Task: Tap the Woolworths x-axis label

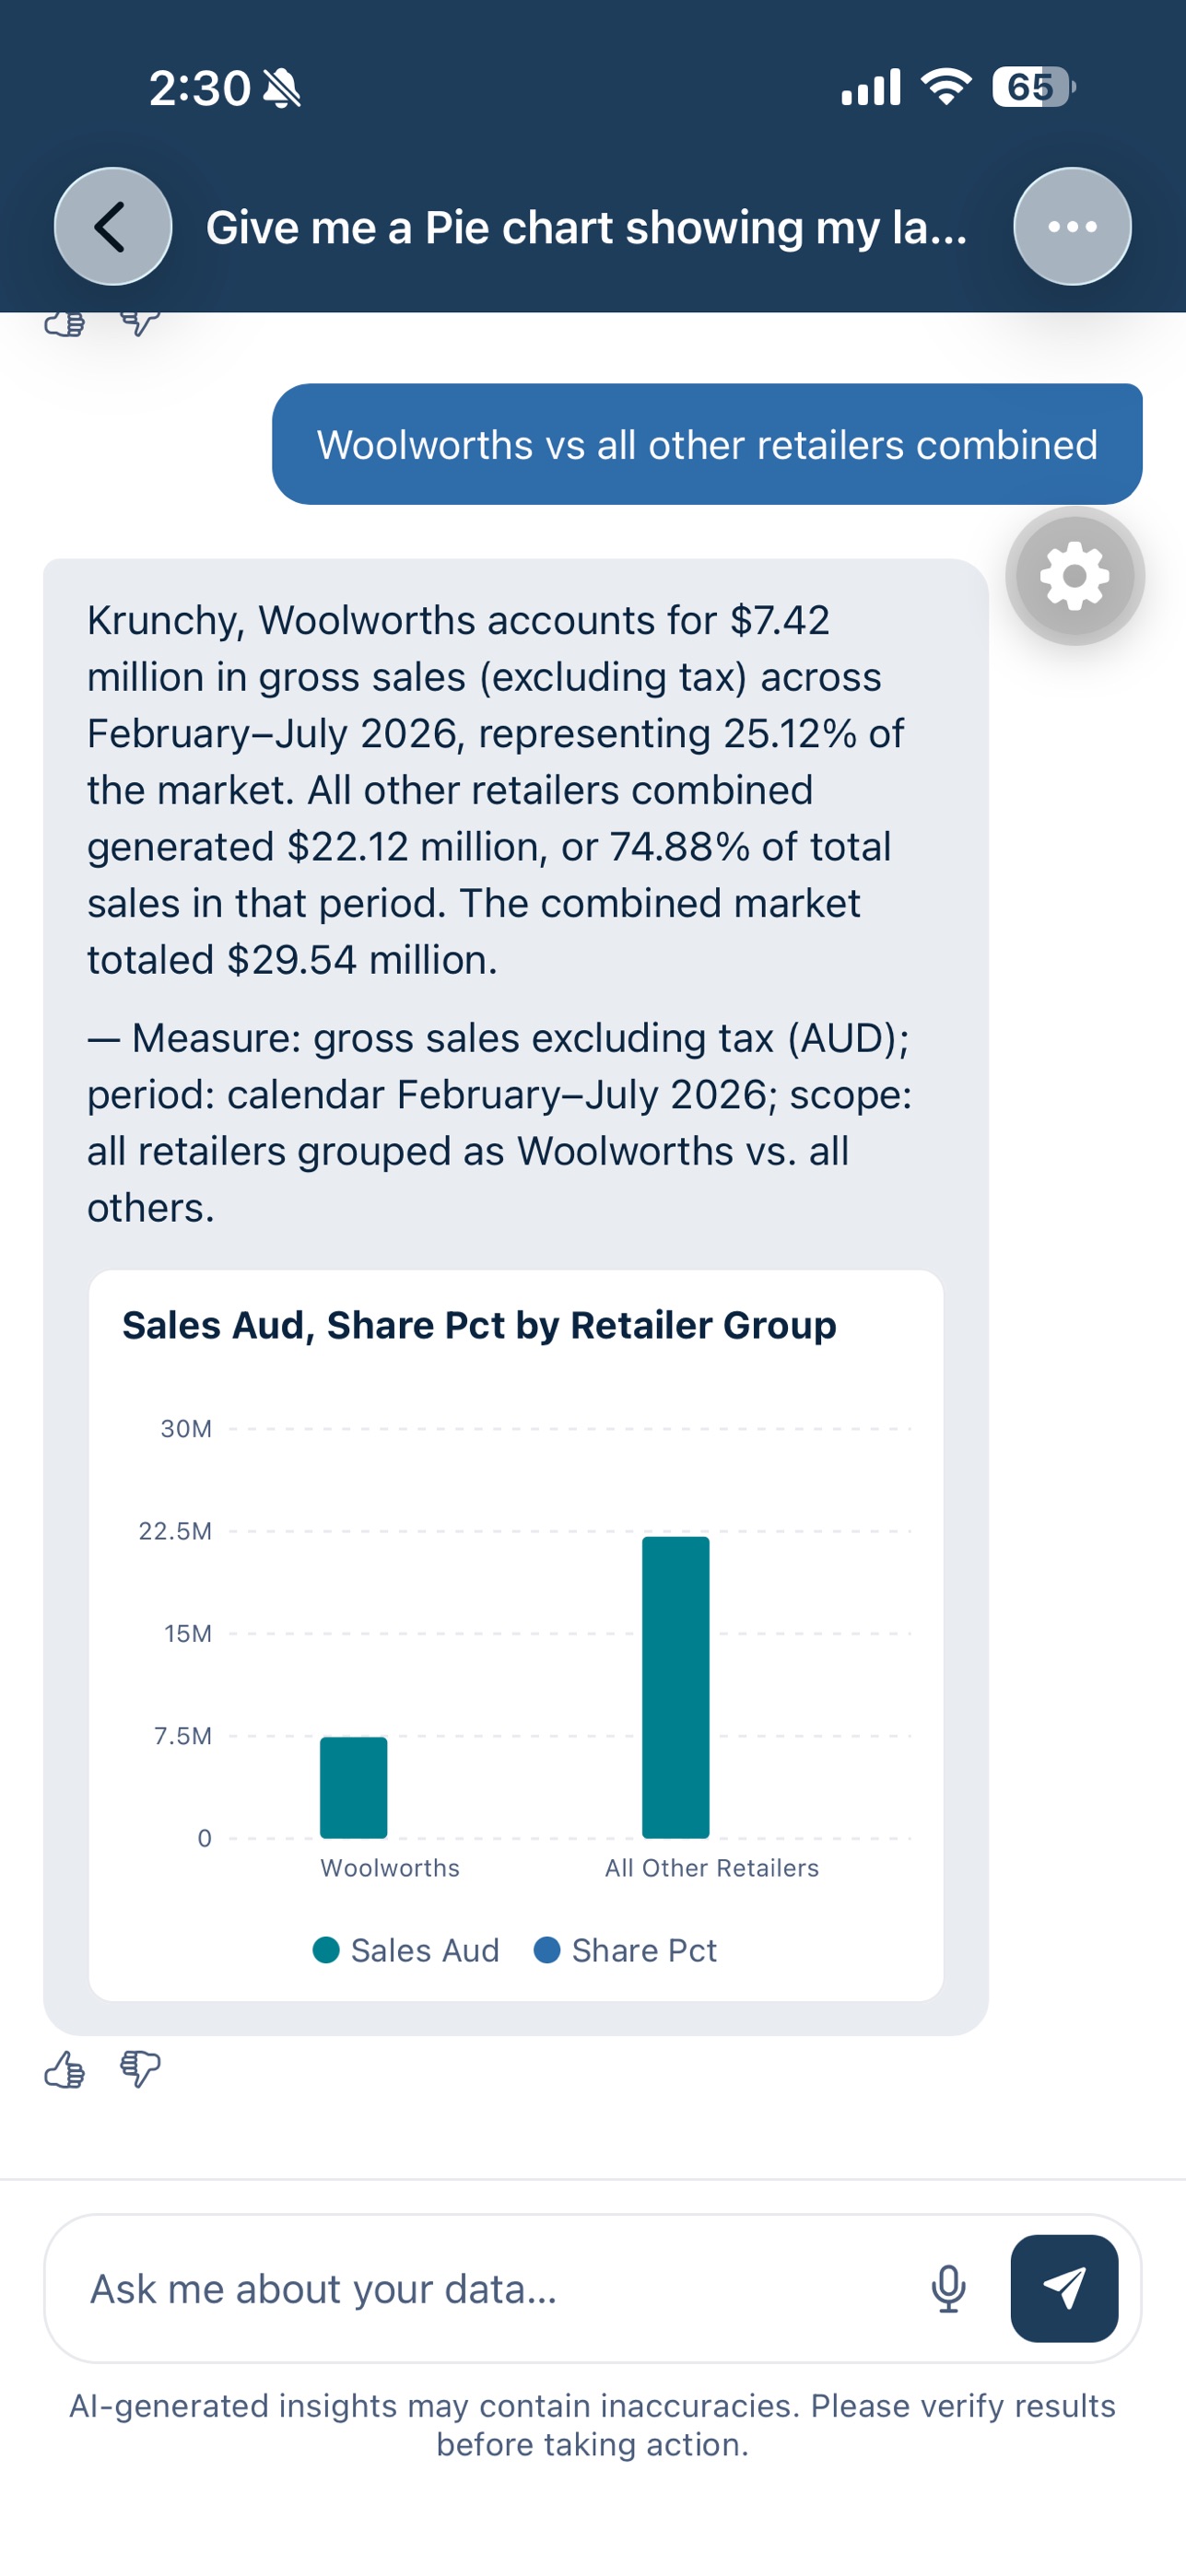Action: (x=390, y=1868)
